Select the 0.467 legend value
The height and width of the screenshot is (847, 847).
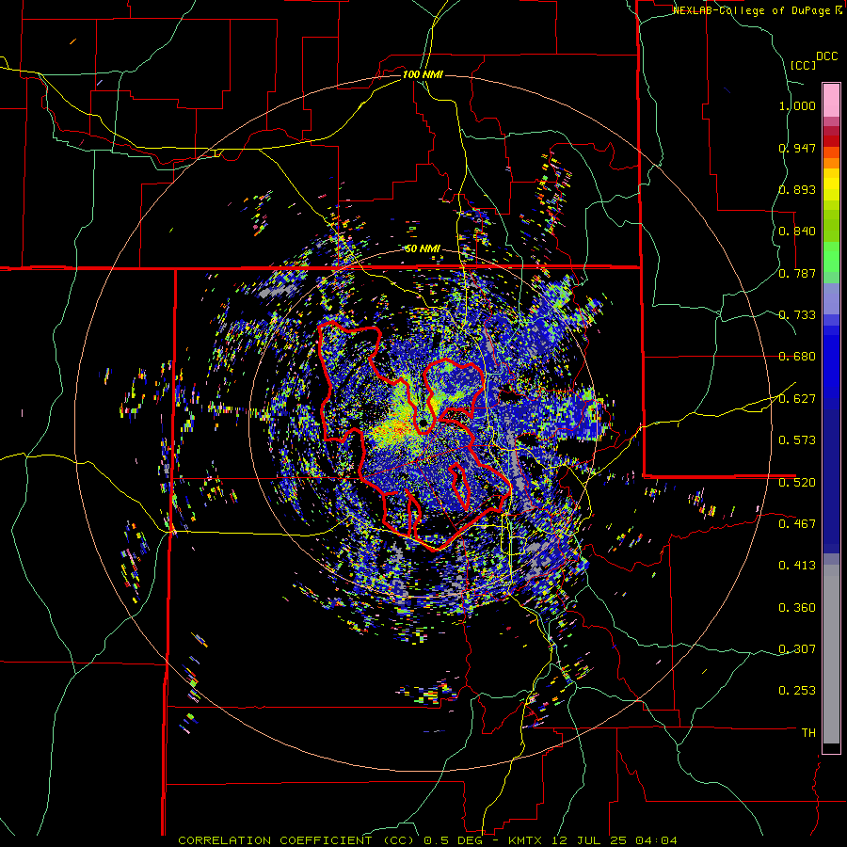click(x=797, y=523)
